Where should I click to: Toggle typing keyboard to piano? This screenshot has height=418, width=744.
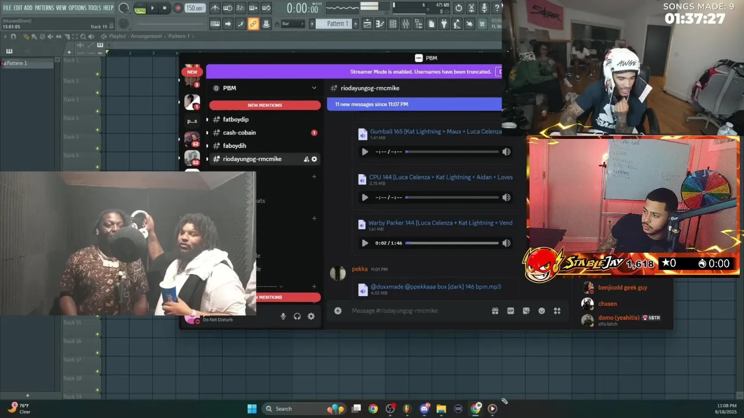[x=215, y=24]
